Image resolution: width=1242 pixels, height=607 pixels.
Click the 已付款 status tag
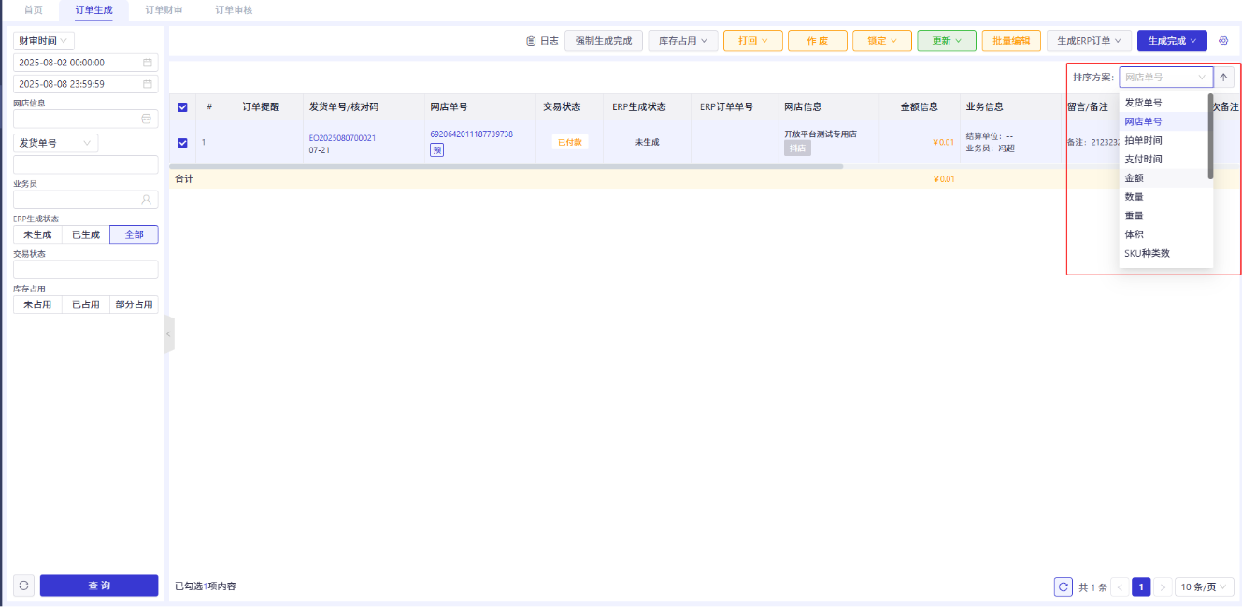pyautogui.click(x=569, y=143)
